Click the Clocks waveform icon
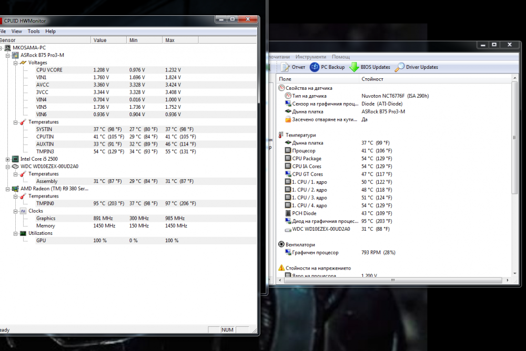 point(23,211)
